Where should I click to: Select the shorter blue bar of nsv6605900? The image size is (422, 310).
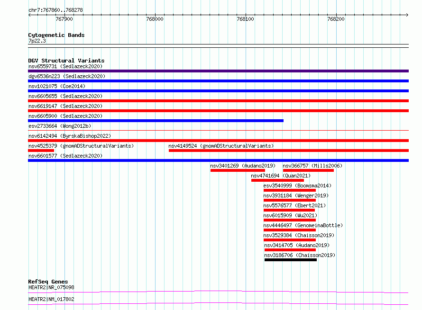pyautogui.click(x=156, y=121)
